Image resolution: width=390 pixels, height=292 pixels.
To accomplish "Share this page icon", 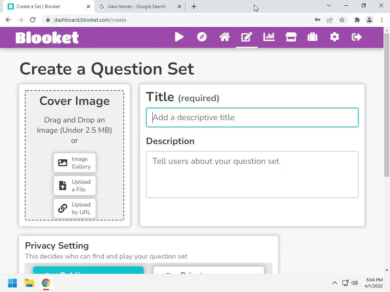I will point(330,20).
